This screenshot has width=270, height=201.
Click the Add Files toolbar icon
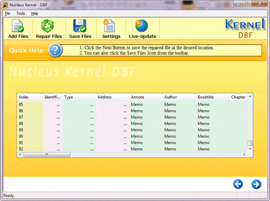coord(18,28)
